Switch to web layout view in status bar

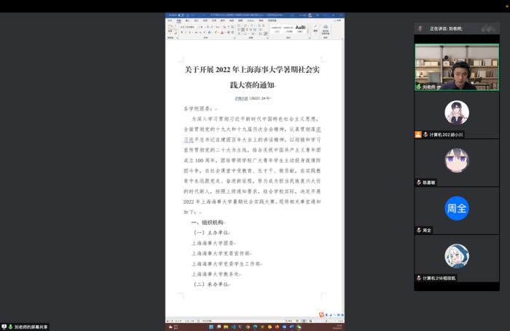point(310,321)
